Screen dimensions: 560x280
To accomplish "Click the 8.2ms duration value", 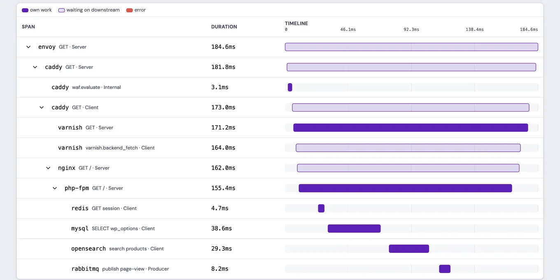I will [220, 269].
